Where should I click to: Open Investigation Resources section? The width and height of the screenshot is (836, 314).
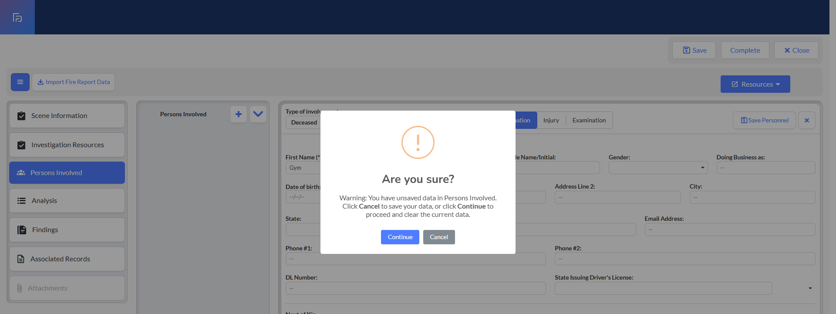[x=67, y=145]
